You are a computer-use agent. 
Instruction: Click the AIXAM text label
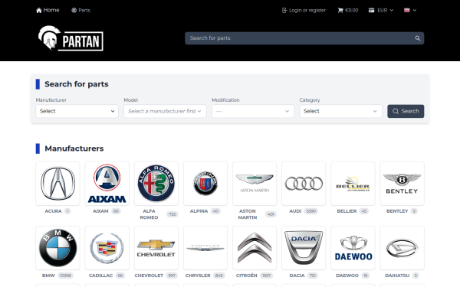[x=100, y=211]
